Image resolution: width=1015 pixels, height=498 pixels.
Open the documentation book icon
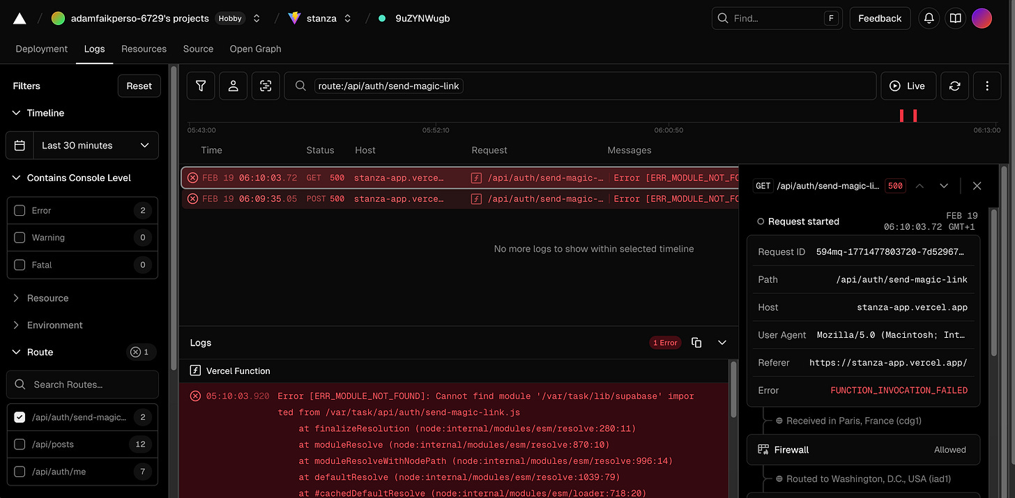(955, 18)
